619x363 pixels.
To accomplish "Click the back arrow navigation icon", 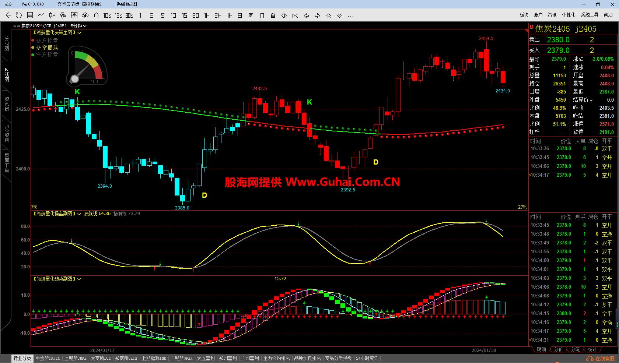I will pos(8,15).
